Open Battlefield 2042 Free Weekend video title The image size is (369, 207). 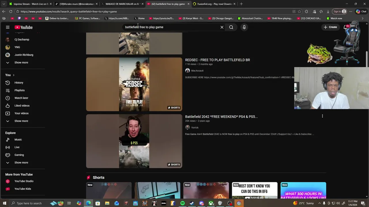221,117
